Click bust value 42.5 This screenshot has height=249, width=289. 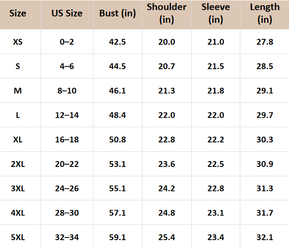coord(117,42)
